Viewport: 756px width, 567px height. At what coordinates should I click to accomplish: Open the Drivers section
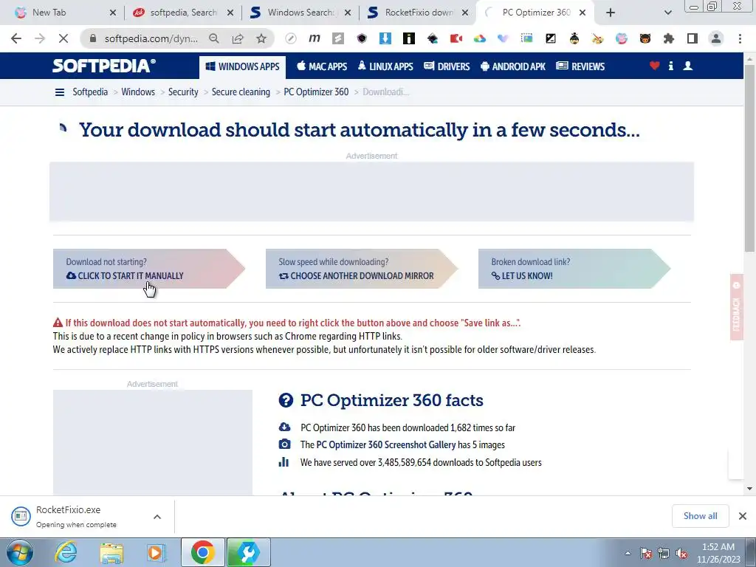click(447, 66)
